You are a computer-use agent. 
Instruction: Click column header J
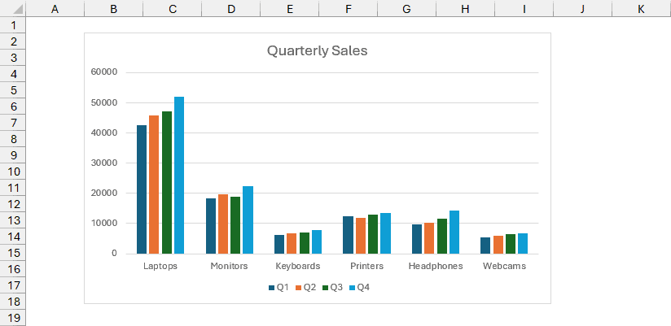[582, 9]
